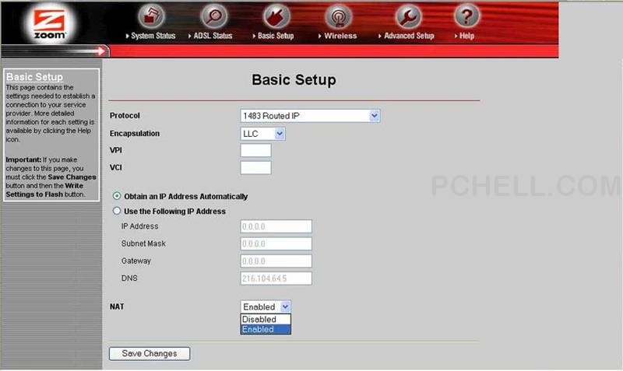The width and height of the screenshot is (623, 371).
Task: Select Use the Following IP Address
Action: [118, 211]
